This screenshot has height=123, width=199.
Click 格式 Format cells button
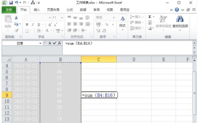(x=137, y=28)
